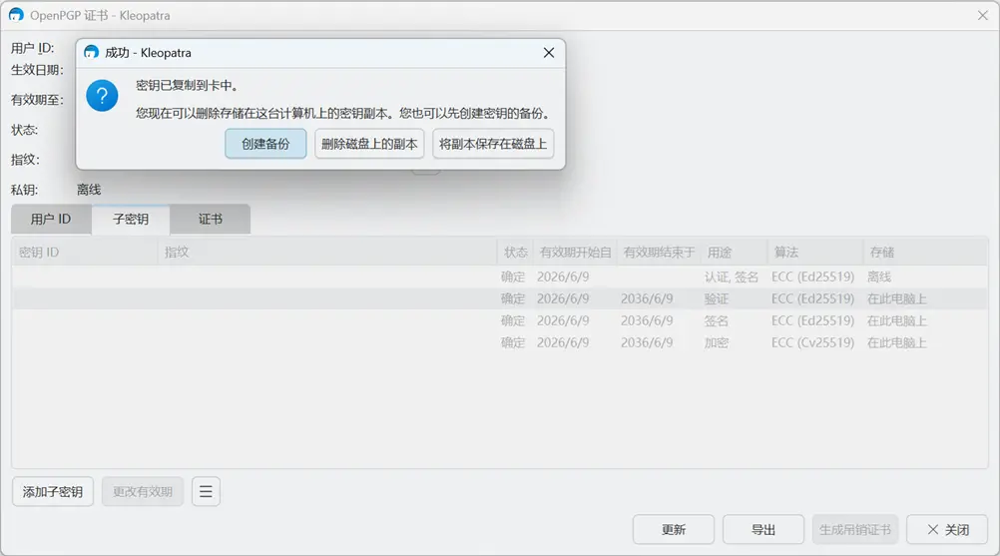This screenshot has width=1000, height=556.
Task: Click Kleopatra logo in 成功 dialog title
Action: click(91, 52)
